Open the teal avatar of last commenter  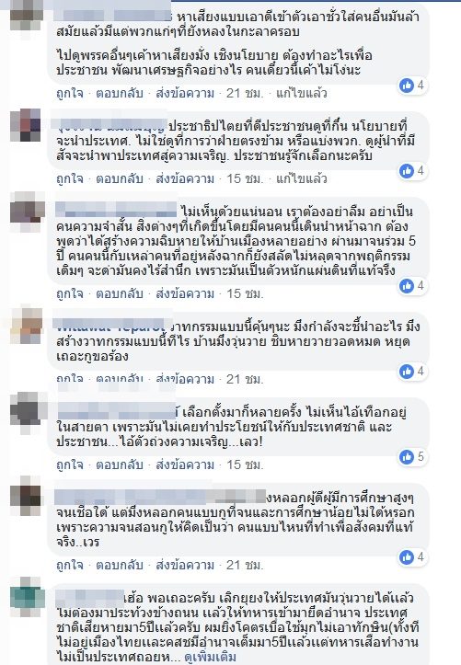coord(27,593)
